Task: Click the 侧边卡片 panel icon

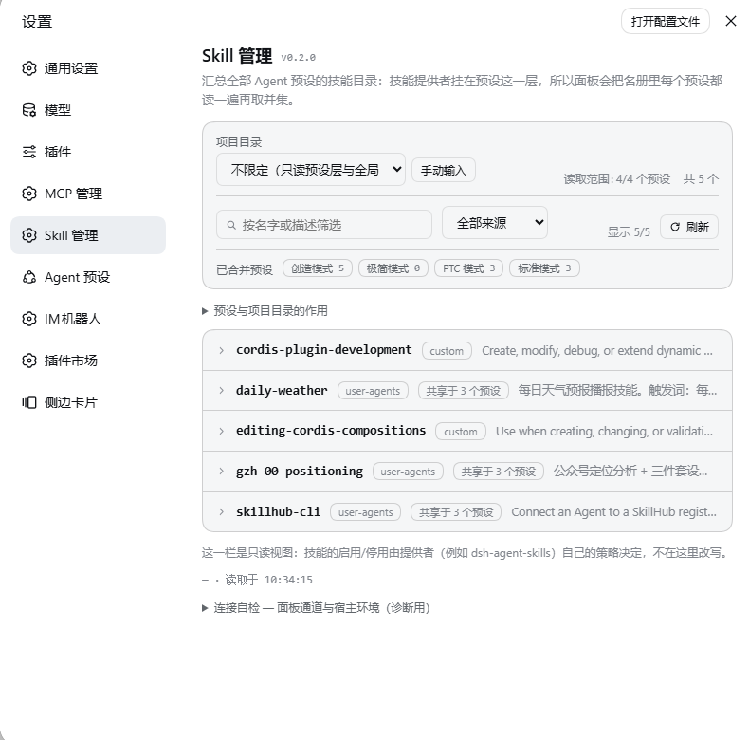Action: click(29, 402)
